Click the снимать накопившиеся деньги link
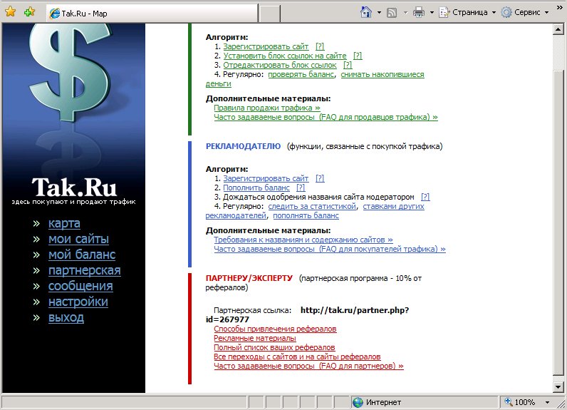567x410 pixels. click(383, 75)
